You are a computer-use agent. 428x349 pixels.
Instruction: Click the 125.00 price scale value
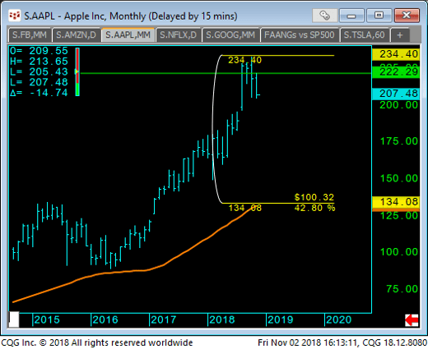(x=399, y=216)
